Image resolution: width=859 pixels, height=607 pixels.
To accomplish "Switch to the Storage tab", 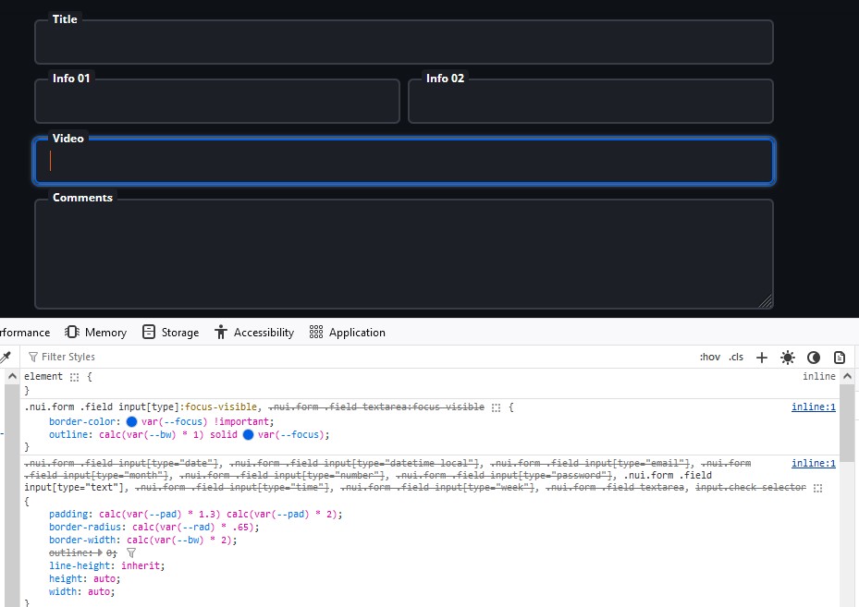I will (x=170, y=333).
